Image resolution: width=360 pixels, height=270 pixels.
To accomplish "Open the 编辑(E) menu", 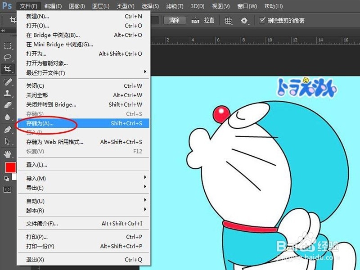I will (x=53, y=6).
